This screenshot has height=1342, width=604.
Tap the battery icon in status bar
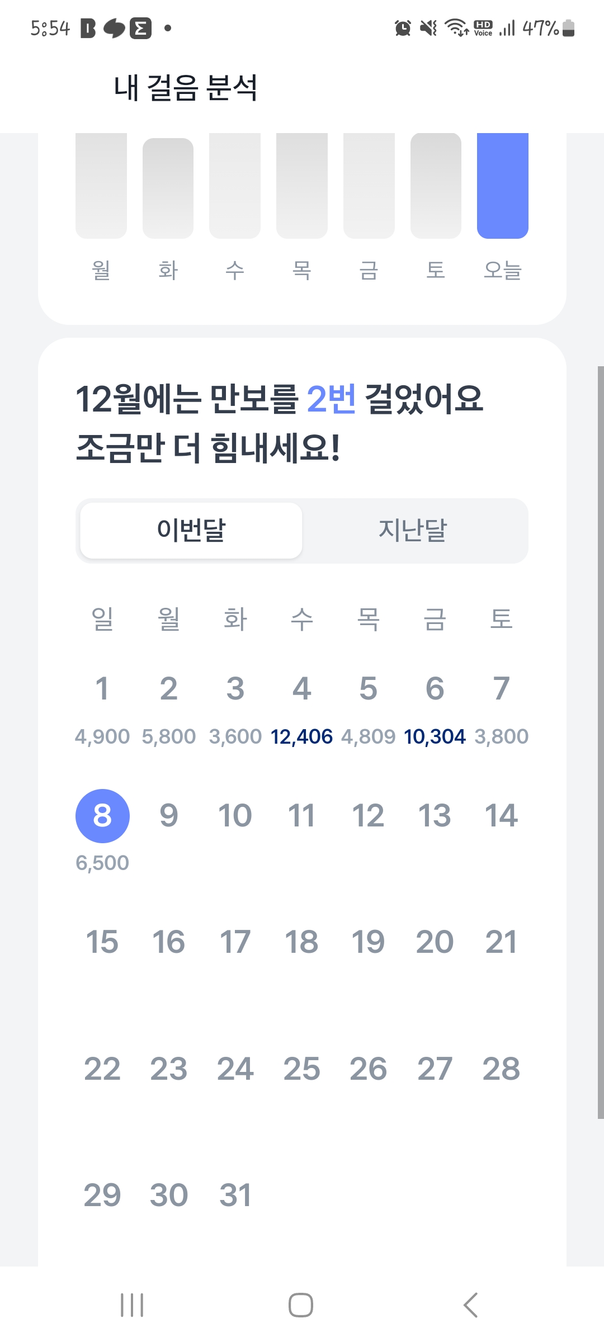pyautogui.click(x=569, y=28)
